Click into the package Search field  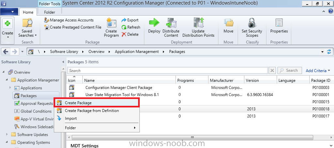167,70
